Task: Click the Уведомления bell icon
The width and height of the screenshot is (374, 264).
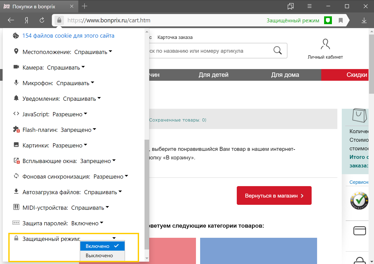Action: tap(16, 98)
